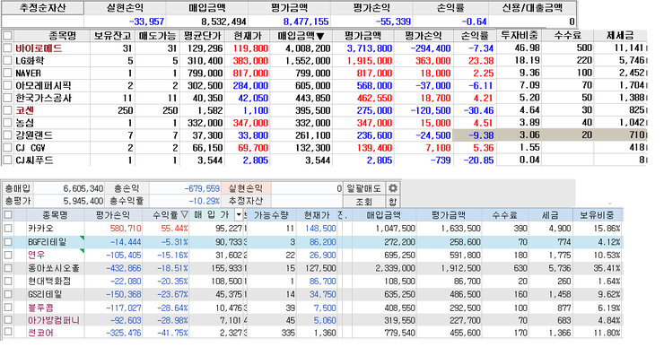Click the 일괄매도 bulk sell button
Viewport: 664px width, 347px height.
364,188
